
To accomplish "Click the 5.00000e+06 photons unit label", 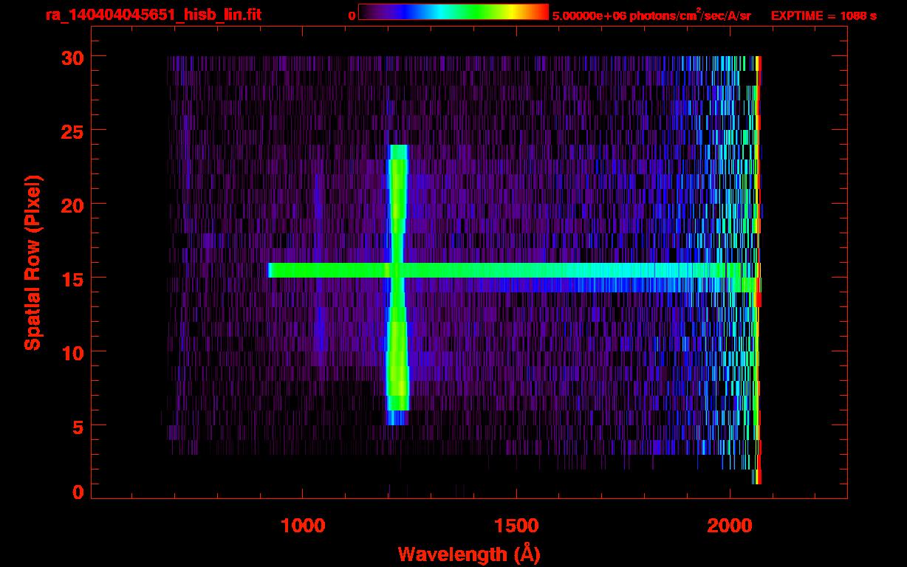I will [x=651, y=15].
